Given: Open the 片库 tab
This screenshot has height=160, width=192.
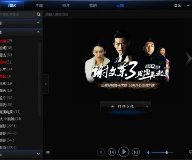Looking at the screenshot, I should click(39, 5).
